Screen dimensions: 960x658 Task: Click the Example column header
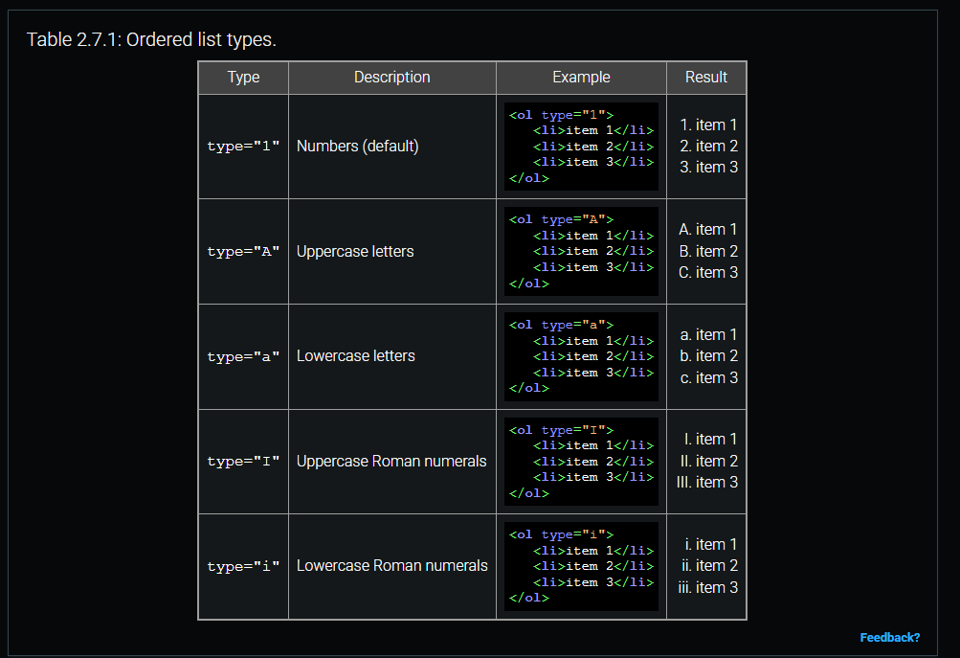pyautogui.click(x=581, y=78)
